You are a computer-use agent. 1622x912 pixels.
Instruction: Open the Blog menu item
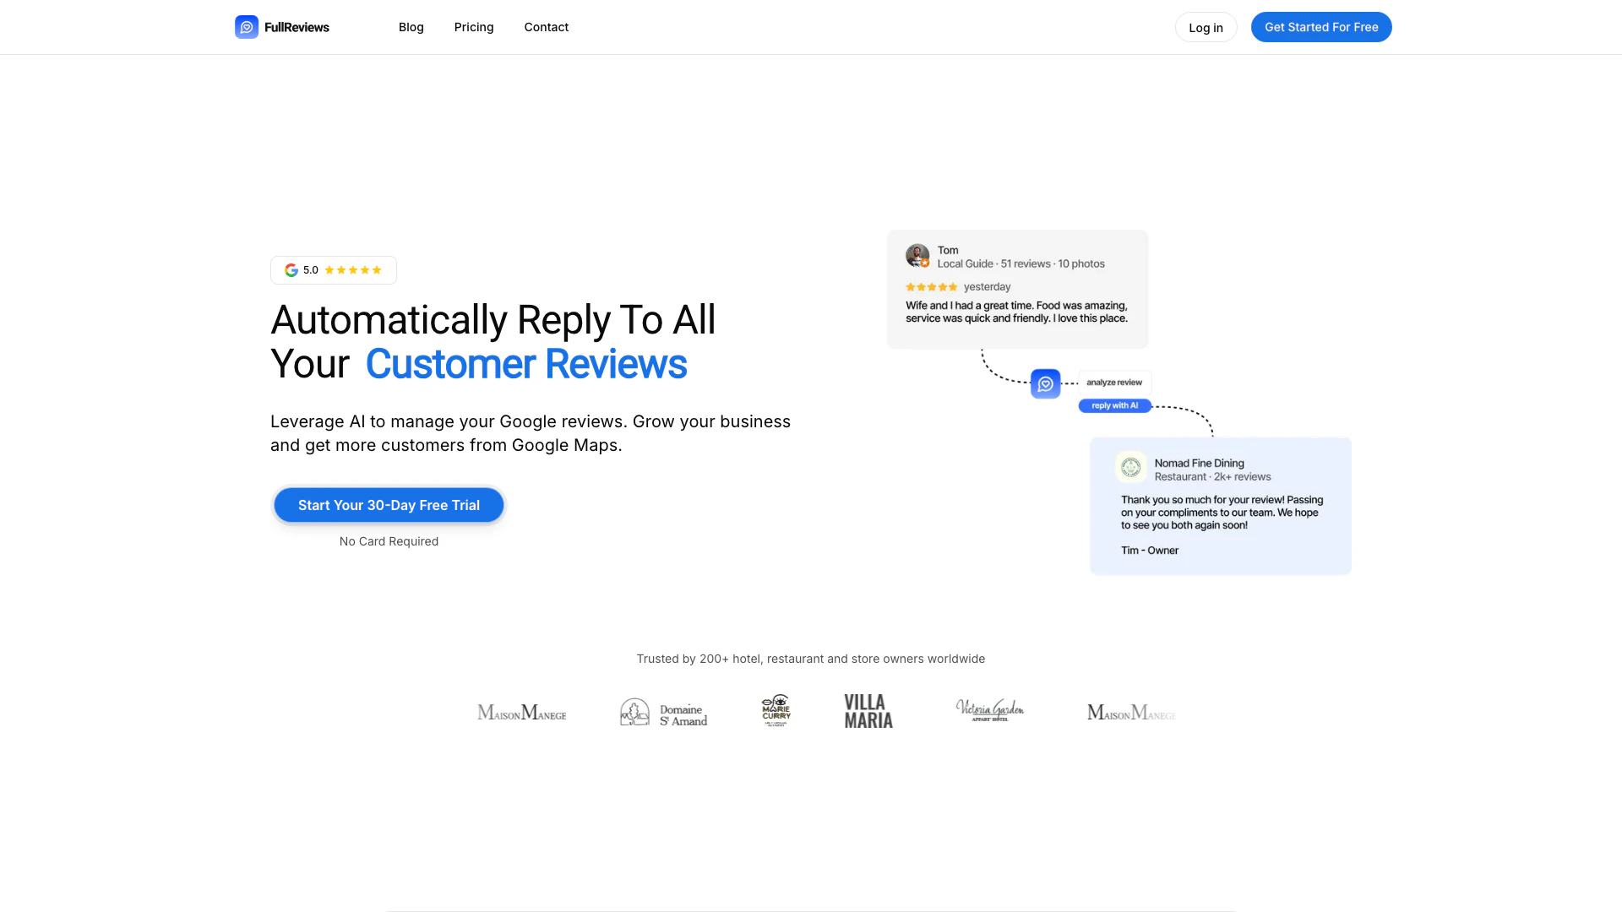tap(411, 27)
